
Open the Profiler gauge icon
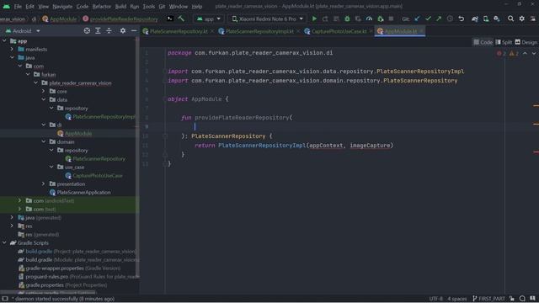click(369, 19)
